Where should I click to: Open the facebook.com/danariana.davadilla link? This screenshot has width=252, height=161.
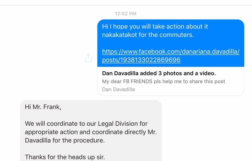pos(171,51)
